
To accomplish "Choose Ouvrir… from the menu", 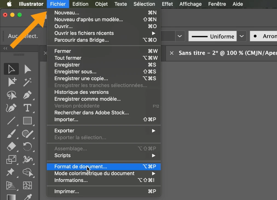I will pos(104,26).
